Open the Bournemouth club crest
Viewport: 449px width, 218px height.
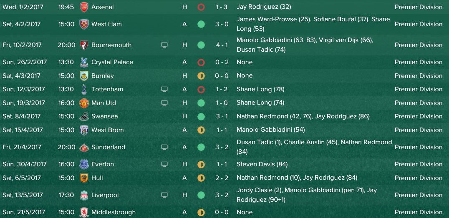[84, 45]
